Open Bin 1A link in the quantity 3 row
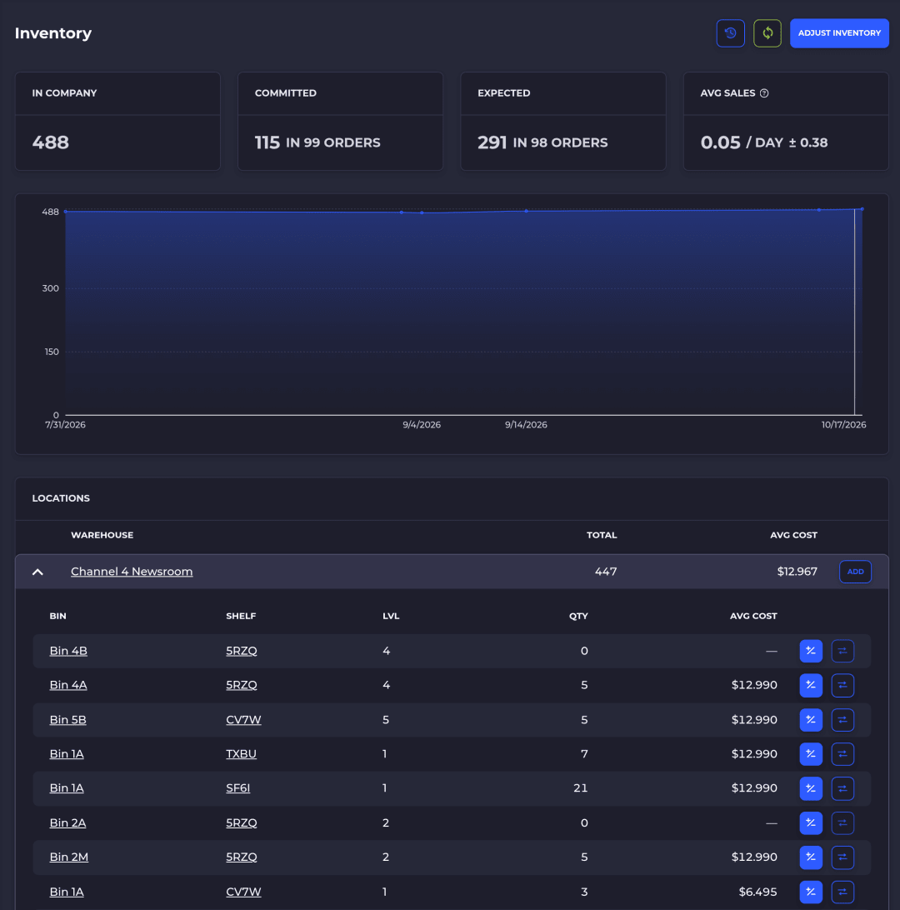 pos(67,892)
